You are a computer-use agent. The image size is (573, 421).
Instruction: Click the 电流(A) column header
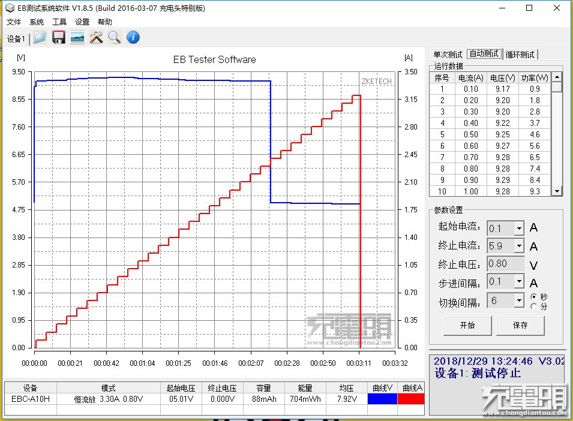(470, 78)
